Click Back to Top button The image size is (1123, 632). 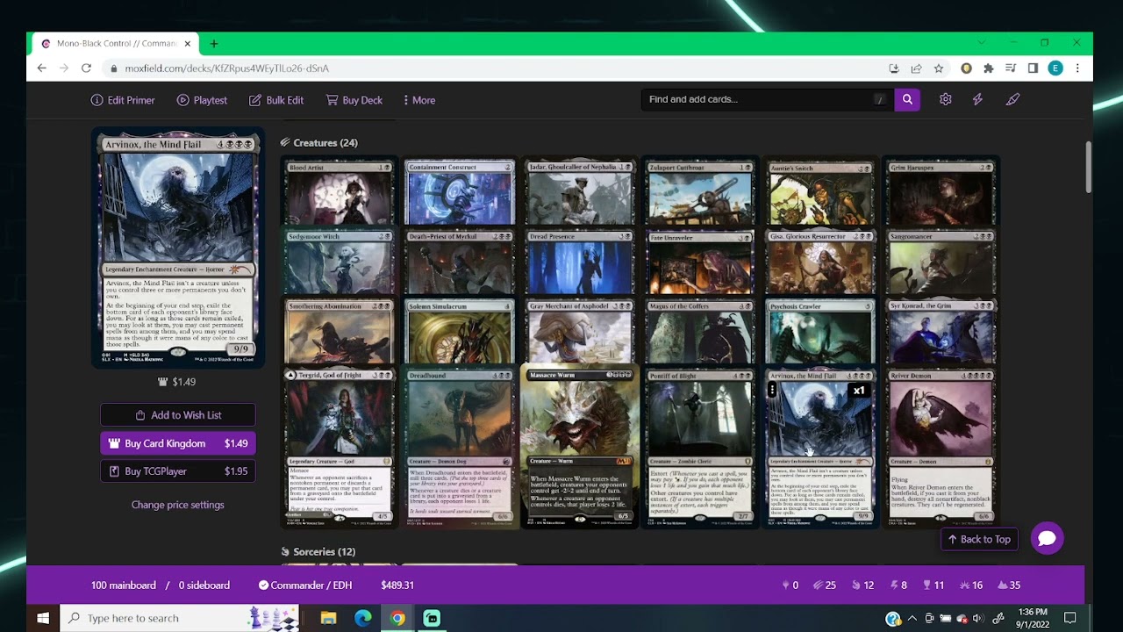click(979, 539)
